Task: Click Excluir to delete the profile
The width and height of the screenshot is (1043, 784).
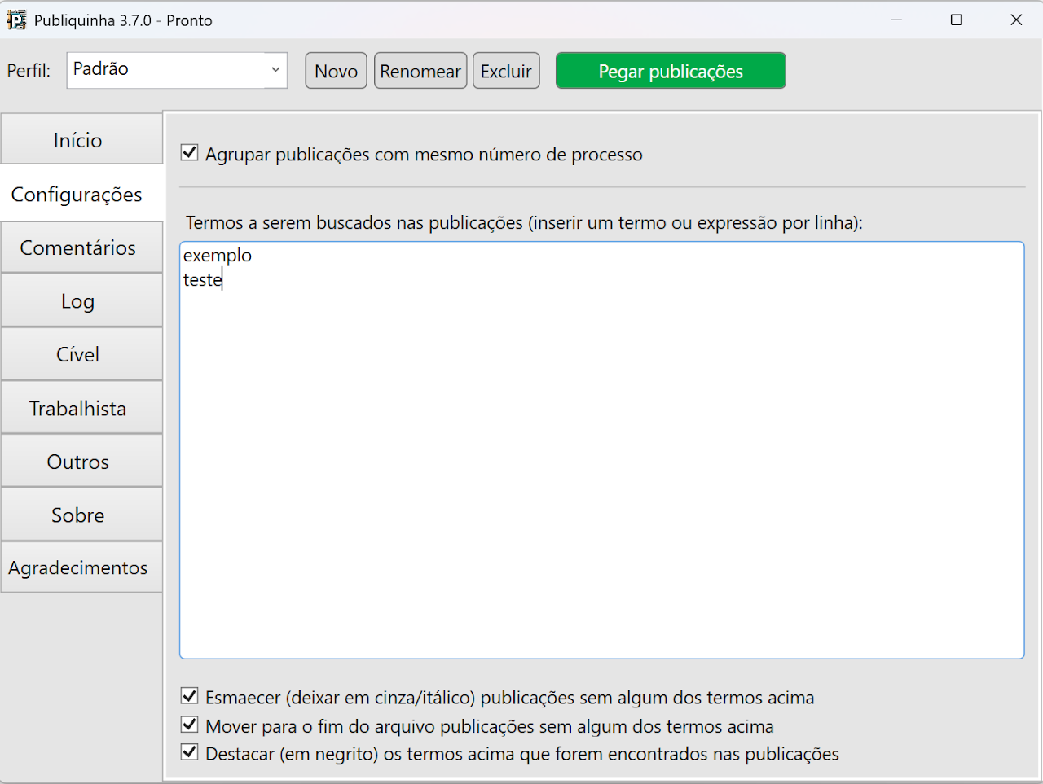Action: coord(505,71)
